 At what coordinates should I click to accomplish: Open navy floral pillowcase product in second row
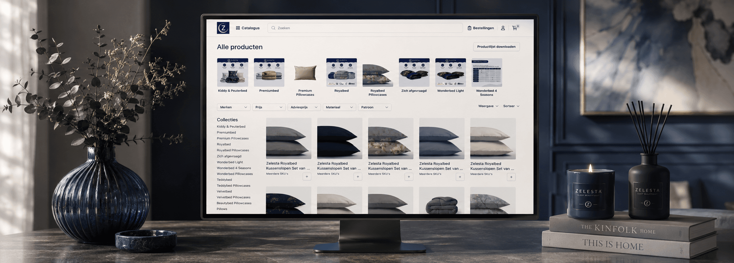pyautogui.click(x=289, y=200)
